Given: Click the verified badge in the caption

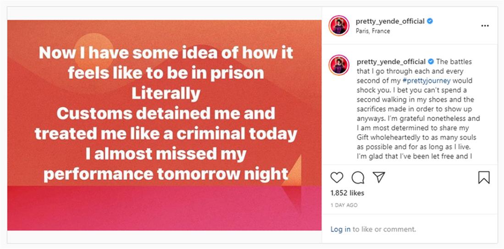Looking at the screenshot, I should (x=431, y=61).
